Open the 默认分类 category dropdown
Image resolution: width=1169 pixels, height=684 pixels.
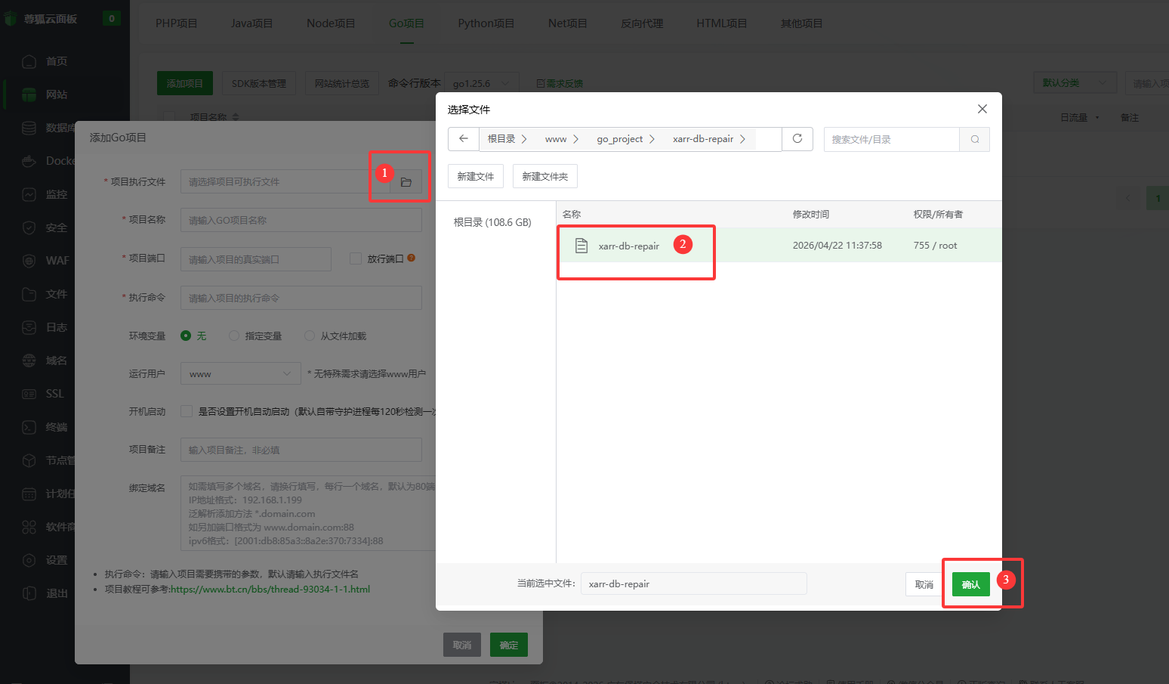1074,82
